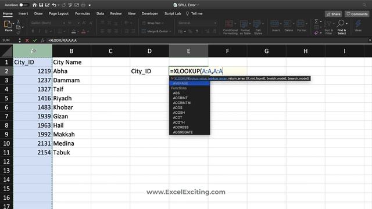Click the red font color swatch

84,31
